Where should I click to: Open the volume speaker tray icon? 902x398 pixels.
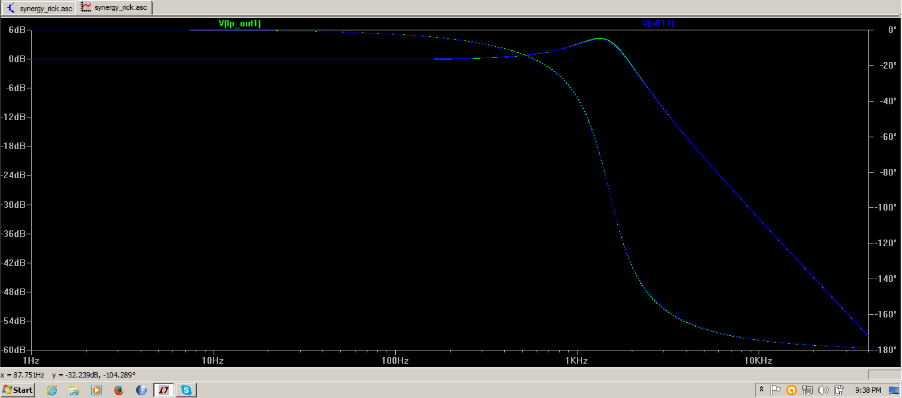point(823,390)
